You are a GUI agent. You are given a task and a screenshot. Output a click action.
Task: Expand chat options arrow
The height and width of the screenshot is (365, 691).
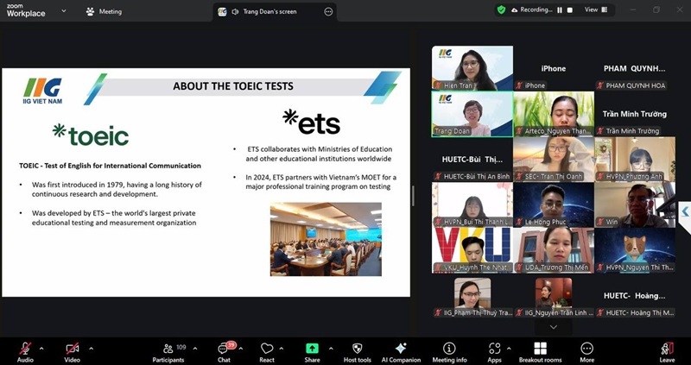click(x=241, y=349)
